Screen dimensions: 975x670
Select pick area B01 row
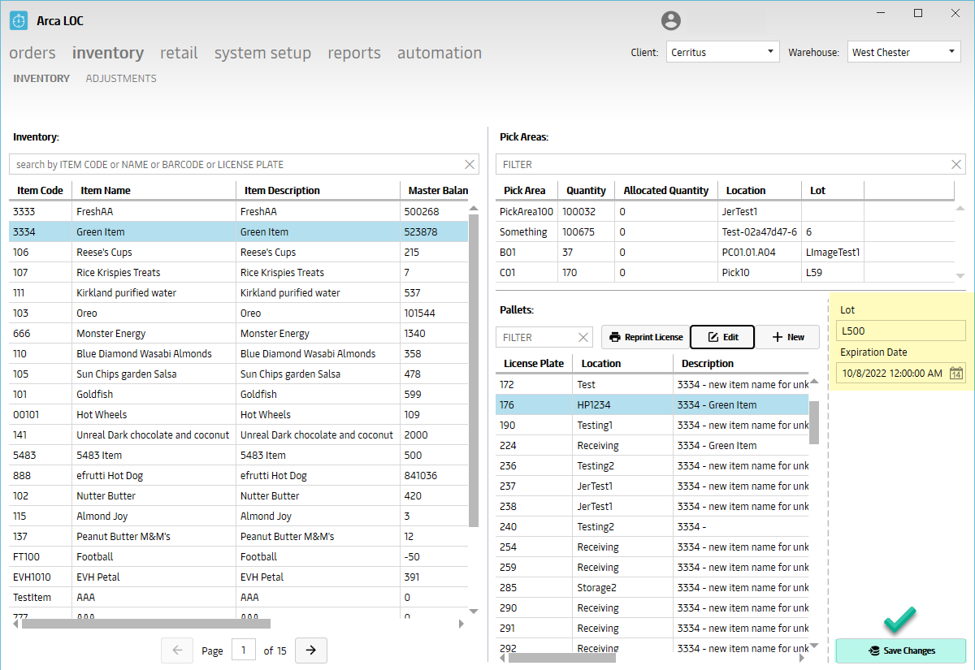[x=725, y=253]
